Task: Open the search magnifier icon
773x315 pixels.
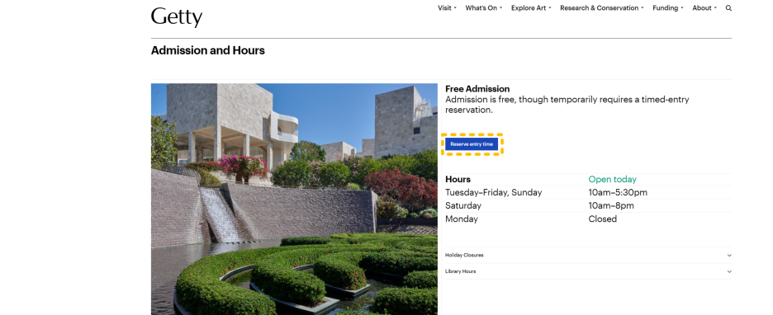Action: click(728, 8)
